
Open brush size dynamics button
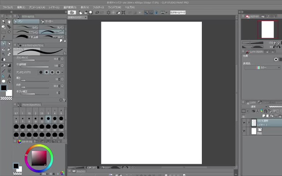[x=62, y=59]
